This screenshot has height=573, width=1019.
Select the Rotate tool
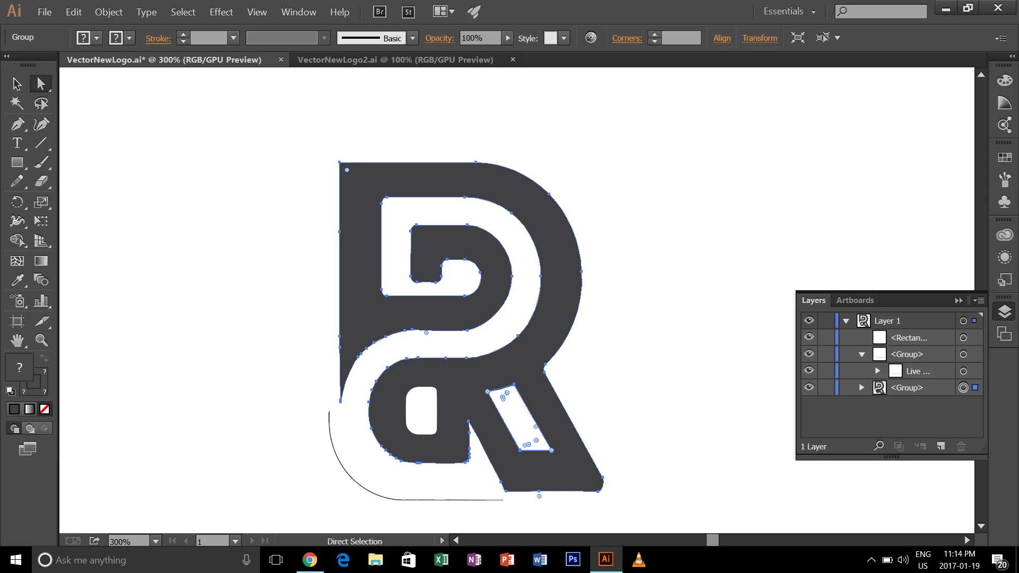click(x=17, y=202)
